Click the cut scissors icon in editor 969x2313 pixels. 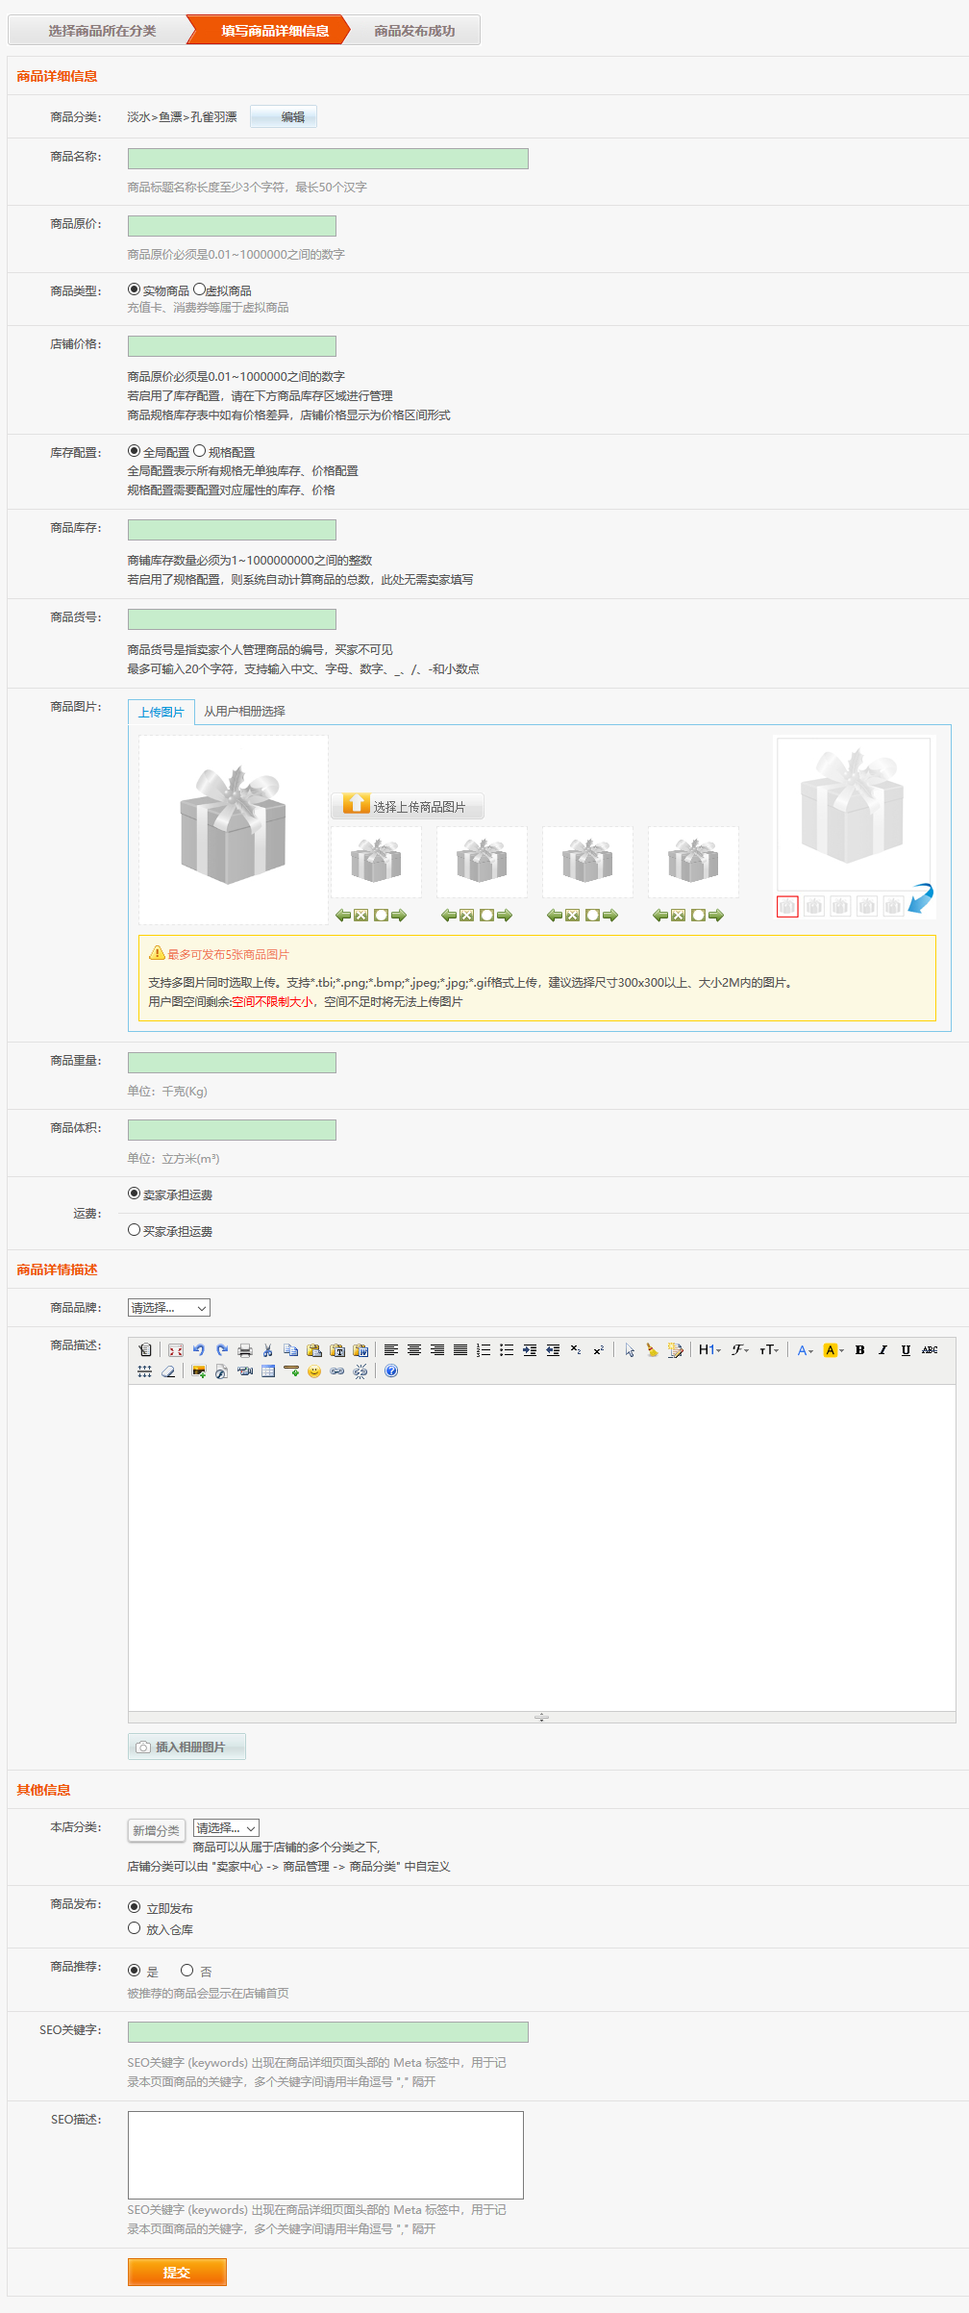(268, 1350)
